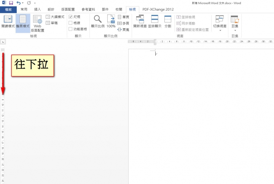Open Switch Windows (切換視窗) dropdown
The width and height of the screenshot is (274, 184).
tap(220, 23)
